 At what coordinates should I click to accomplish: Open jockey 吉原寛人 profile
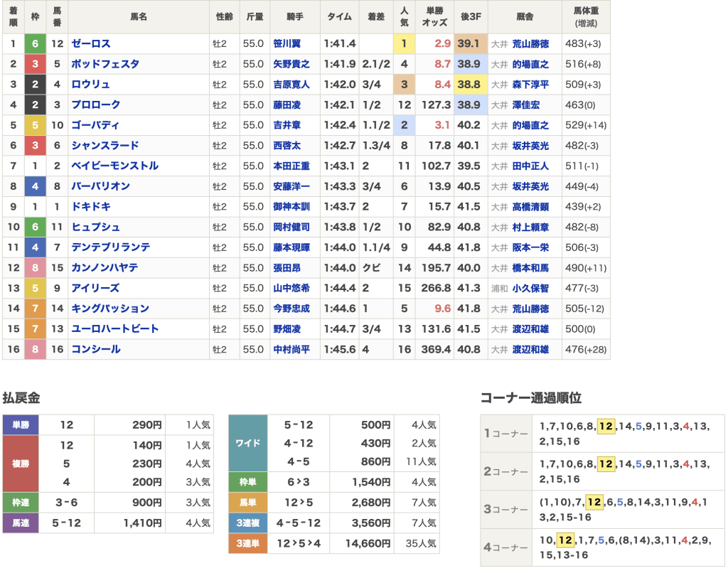tap(291, 85)
